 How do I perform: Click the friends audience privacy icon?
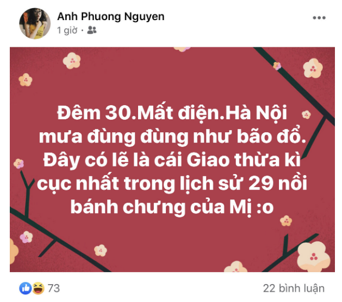(x=91, y=30)
